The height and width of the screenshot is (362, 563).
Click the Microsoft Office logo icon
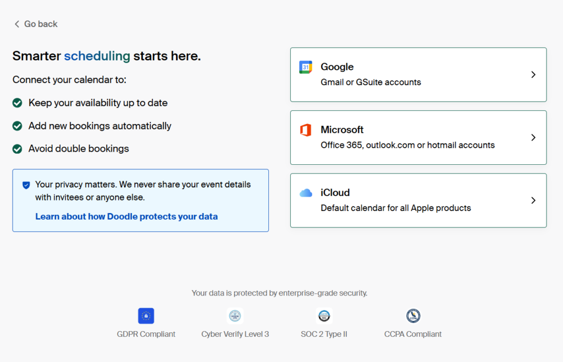click(306, 130)
